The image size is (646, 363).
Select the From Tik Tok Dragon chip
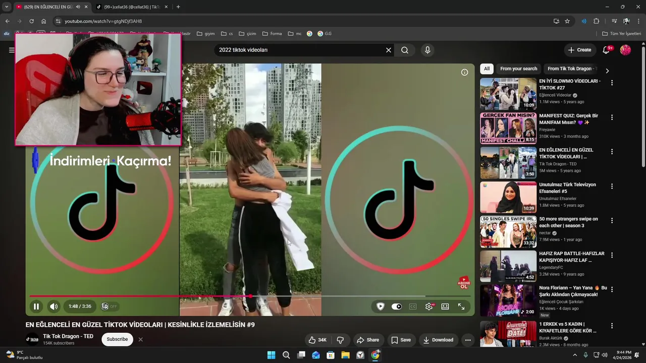570,69
